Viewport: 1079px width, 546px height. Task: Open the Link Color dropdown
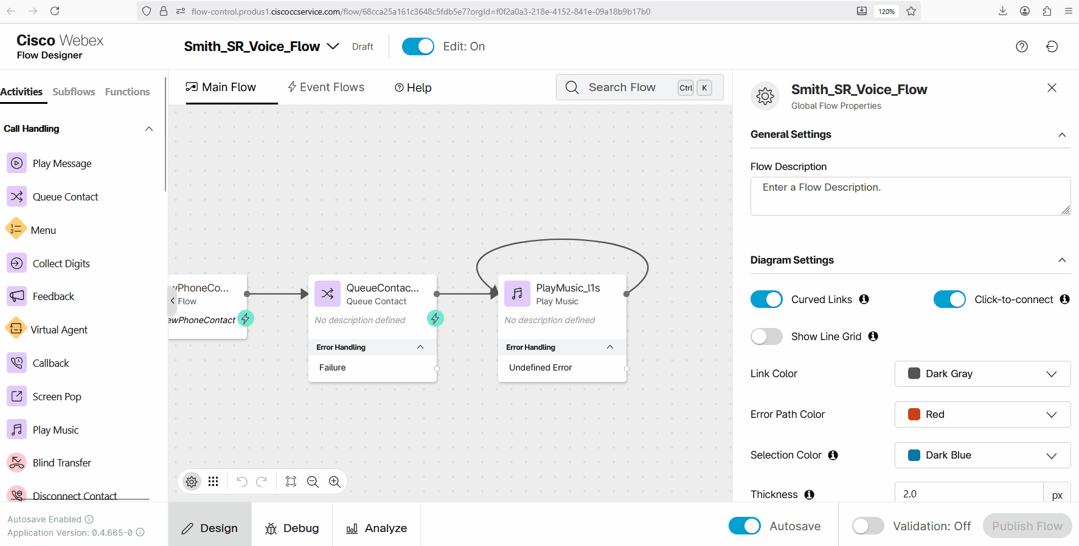pos(982,374)
